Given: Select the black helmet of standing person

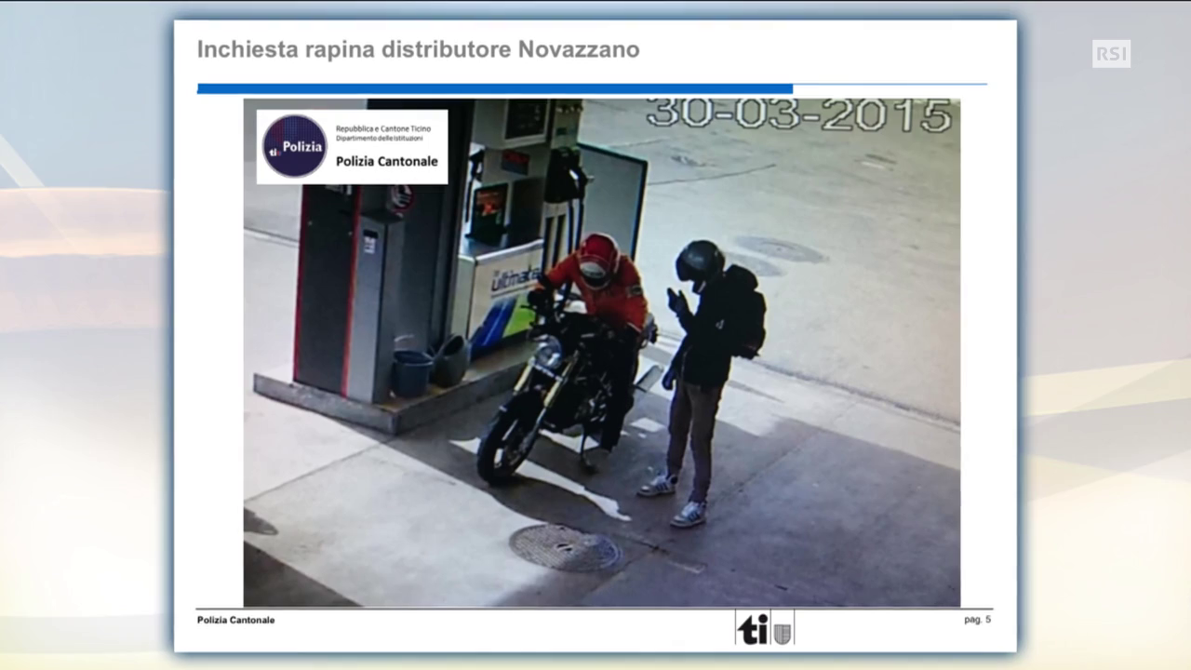Looking at the screenshot, I should pyautogui.click(x=699, y=261).
